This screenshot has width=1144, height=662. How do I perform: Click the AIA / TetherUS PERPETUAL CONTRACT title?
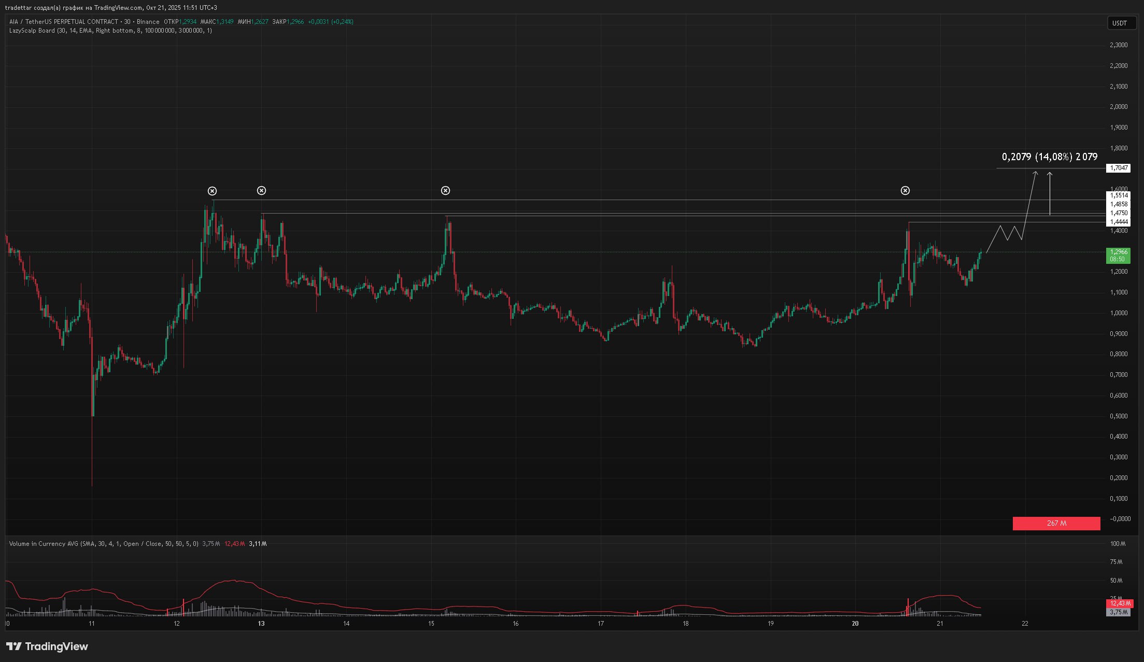[x=63, y=22]
